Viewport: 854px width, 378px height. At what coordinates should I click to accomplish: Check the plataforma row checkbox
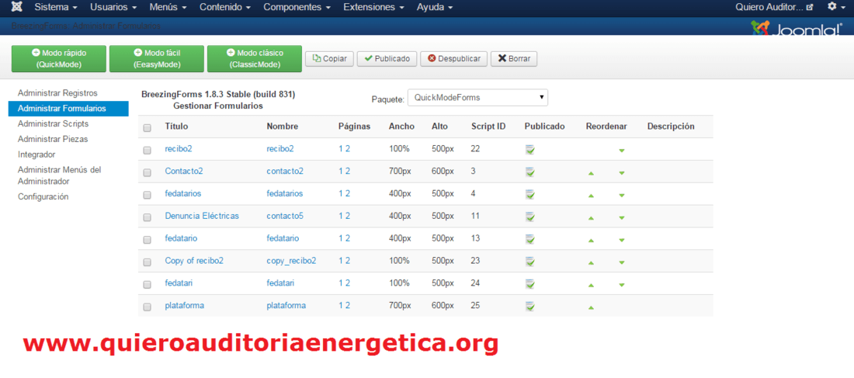point(147,307)
